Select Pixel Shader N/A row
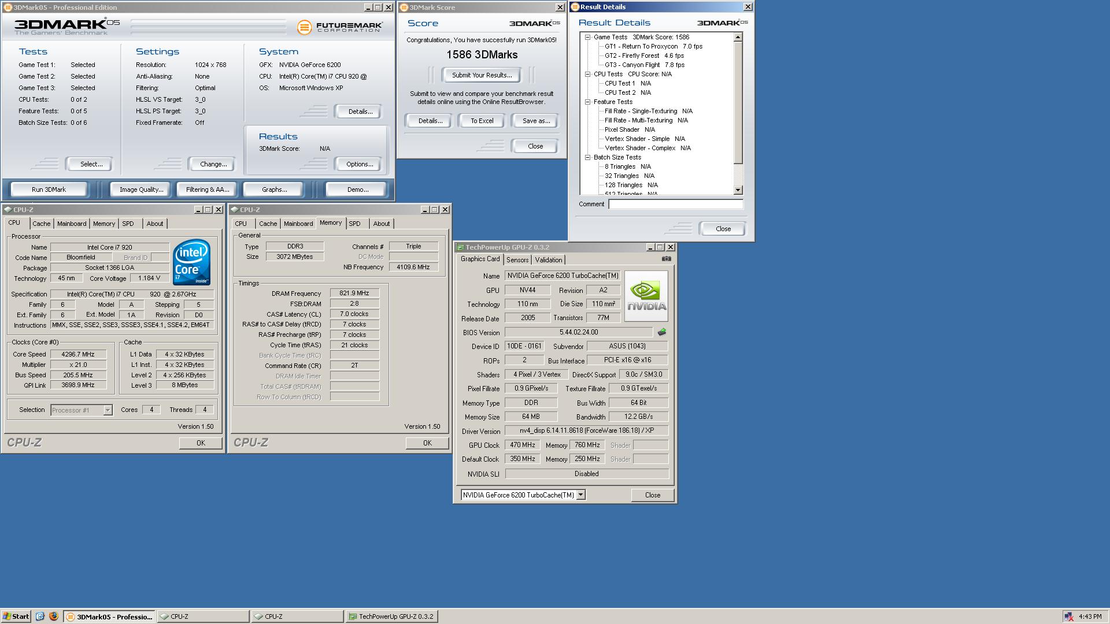This screenshot has height=624, width=1110. [x=630, y=129]
